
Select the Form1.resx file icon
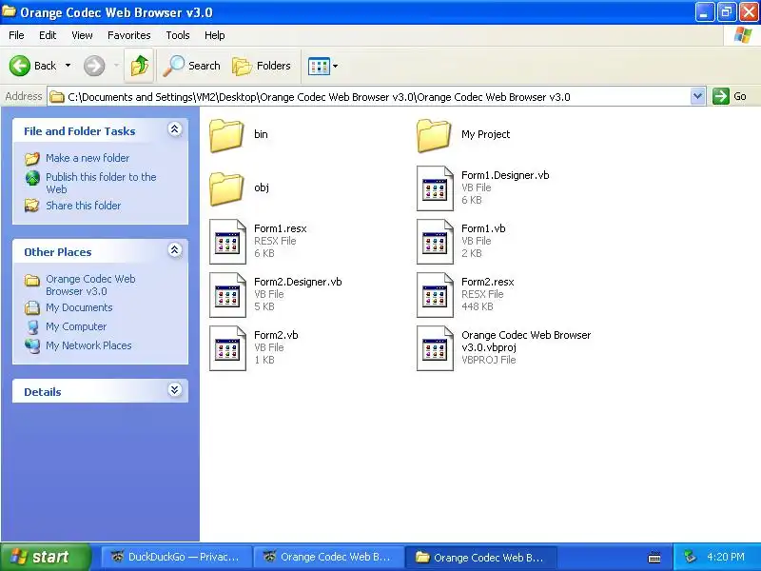[x=227, y=242]
